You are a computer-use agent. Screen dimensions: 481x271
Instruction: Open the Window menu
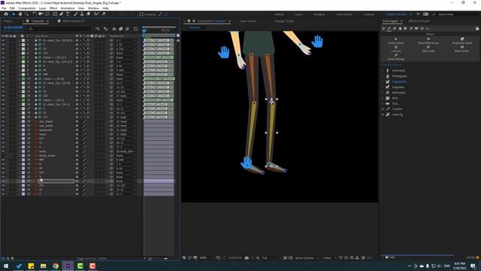pos(93,8)
